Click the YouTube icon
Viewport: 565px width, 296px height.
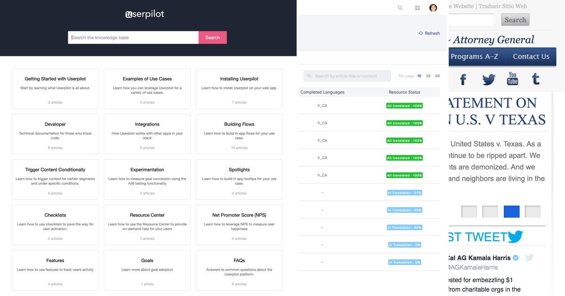[x=512, y=78]
